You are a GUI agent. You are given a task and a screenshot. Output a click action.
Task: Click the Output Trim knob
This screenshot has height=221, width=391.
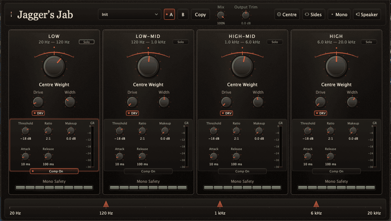click(246, 15)
